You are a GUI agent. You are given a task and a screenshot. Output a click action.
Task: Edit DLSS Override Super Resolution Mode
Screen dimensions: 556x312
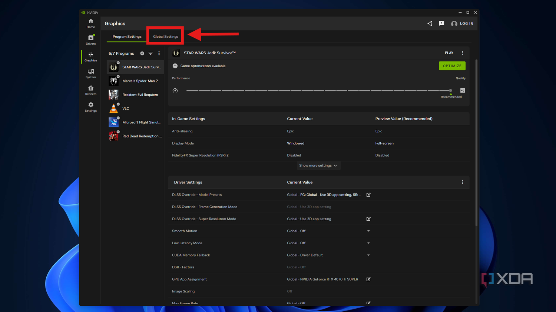368,219
